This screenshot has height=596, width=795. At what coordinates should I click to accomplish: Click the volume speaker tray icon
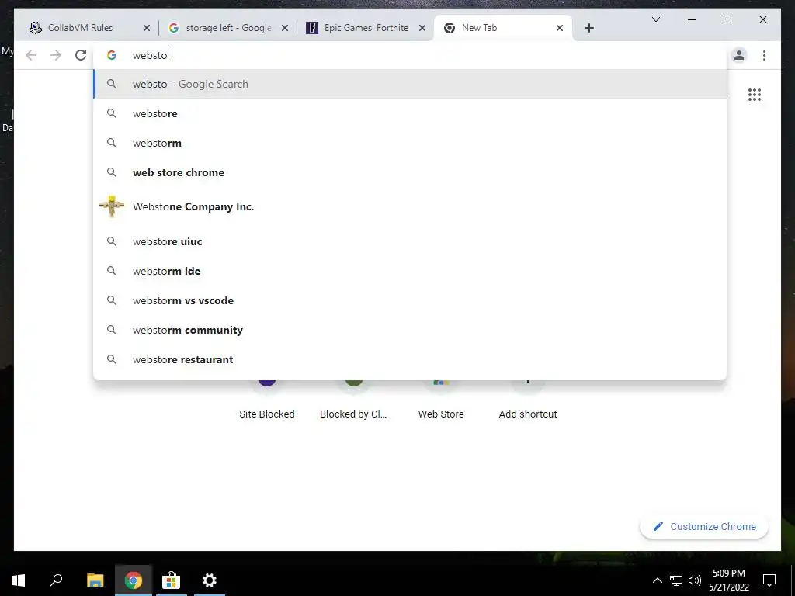695,580
